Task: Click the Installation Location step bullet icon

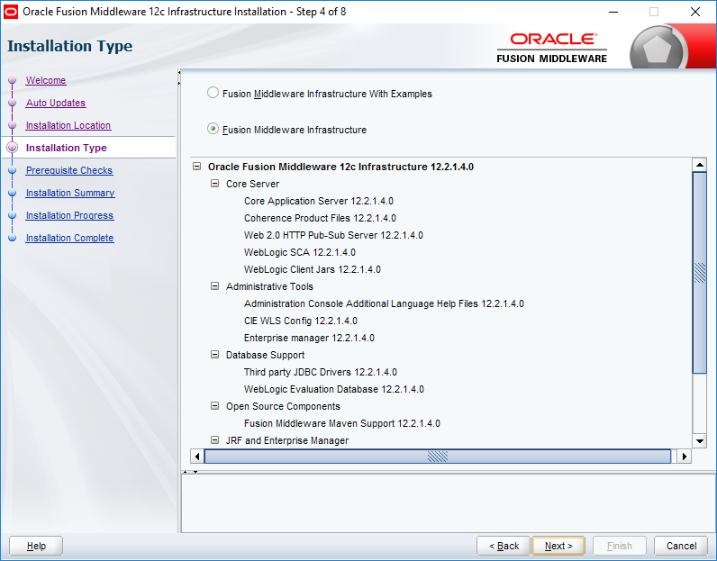Action: pos(13,125)
